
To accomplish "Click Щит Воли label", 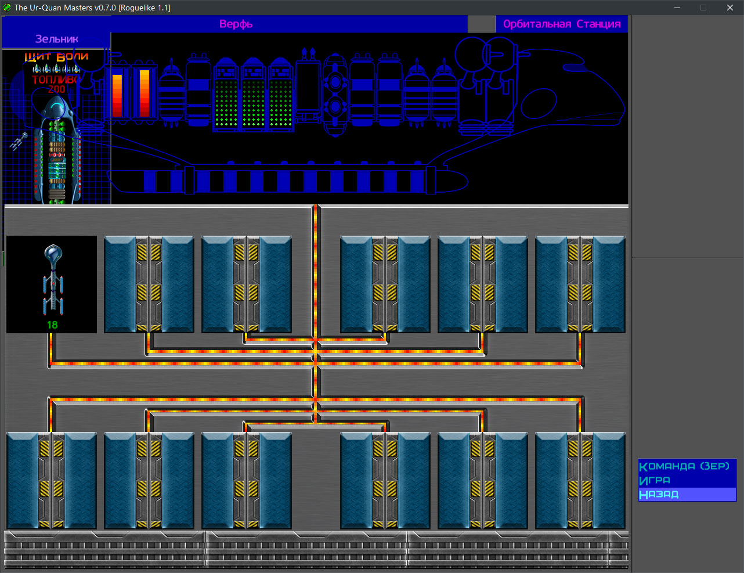I will (56, 56).
